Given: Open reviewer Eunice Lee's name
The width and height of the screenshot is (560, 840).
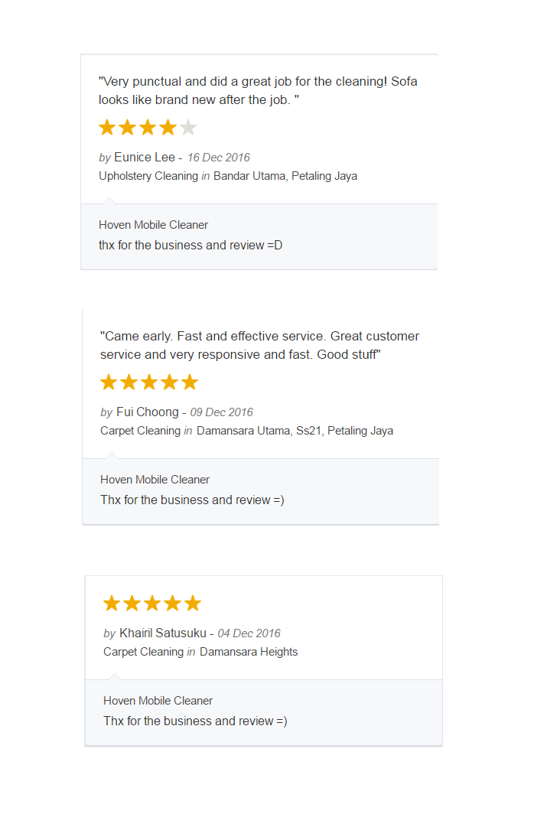Looking at the screenshot, I should [x=144, y=158].
